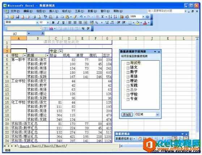Screen dimensions: 202x155
Task: Click the 添加到 button
Action: [127, 114]
